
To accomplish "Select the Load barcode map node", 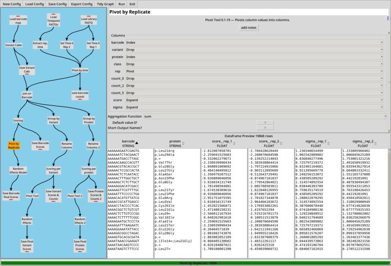I will (x=18, y=21).
